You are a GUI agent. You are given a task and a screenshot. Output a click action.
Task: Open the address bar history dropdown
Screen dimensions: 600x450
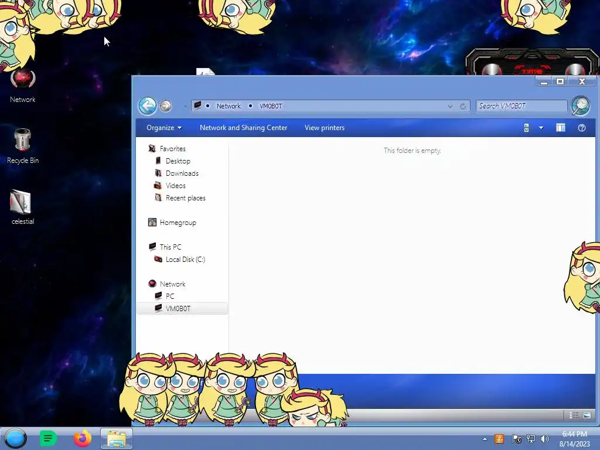pyautogui.click(x=451, y=106)
